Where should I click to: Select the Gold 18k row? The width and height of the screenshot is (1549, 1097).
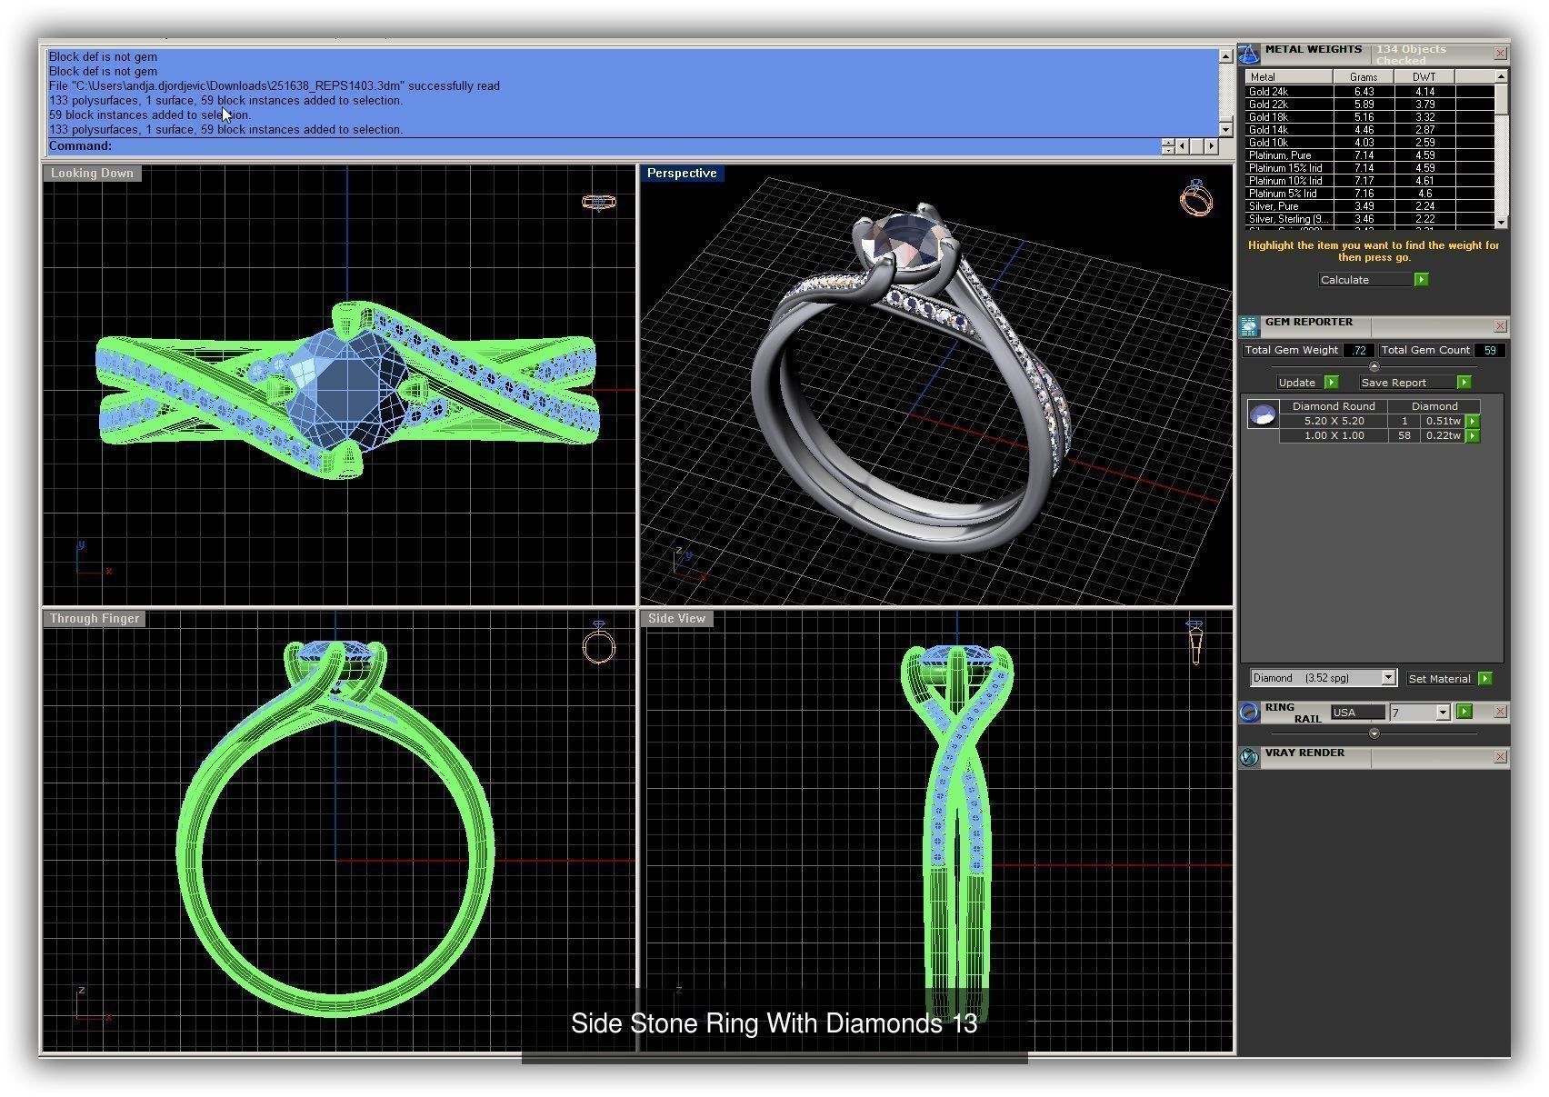pyautogui.click(x=1370, y=117)
